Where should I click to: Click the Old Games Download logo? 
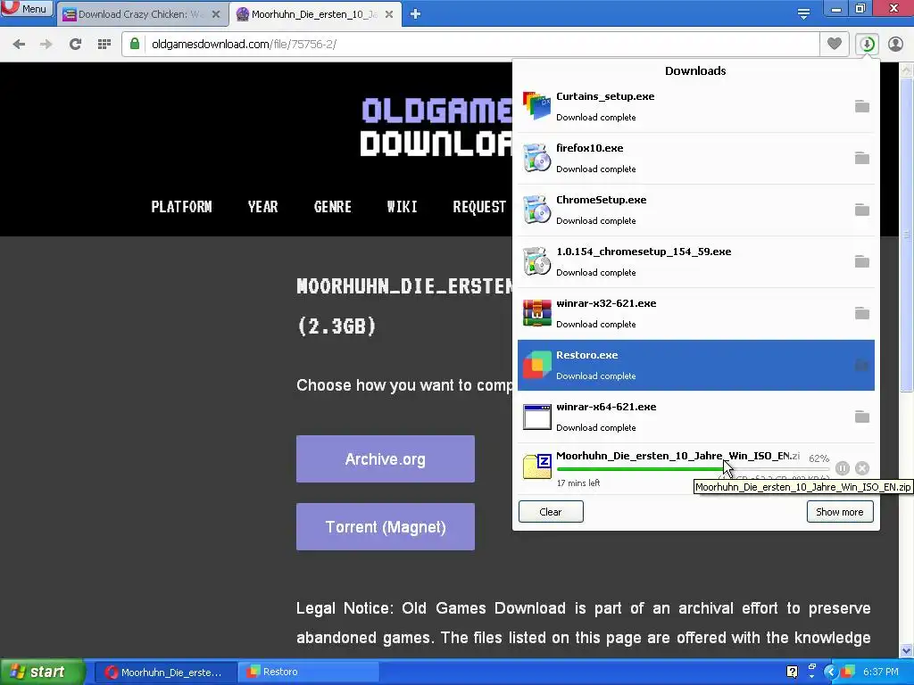pyautogui.click(x=436, y=127)
